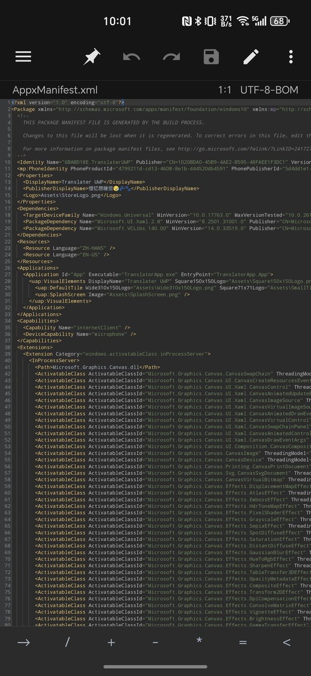Insert plus sign from shortcut bar
The width and height of the screenshot is (311, 676).
[x=111, y=642]
